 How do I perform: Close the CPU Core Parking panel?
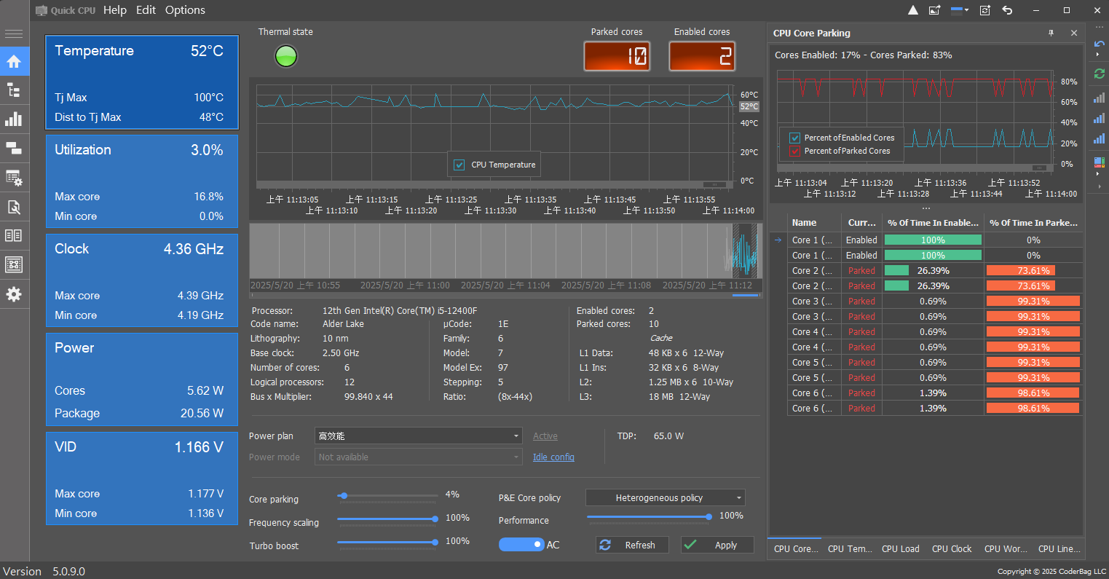click(1074, 33)
